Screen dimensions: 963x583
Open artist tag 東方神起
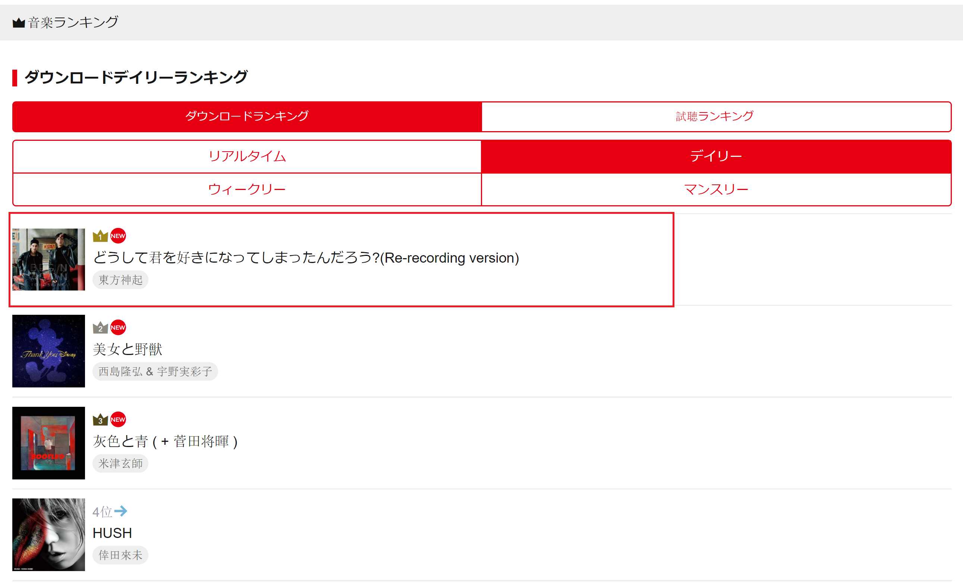point(120,280)
